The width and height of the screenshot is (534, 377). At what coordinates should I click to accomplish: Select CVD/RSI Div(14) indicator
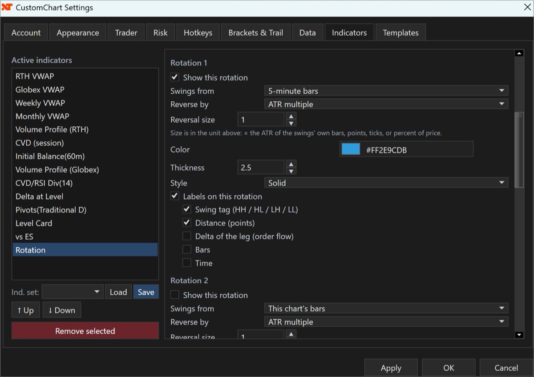(85, 183)
